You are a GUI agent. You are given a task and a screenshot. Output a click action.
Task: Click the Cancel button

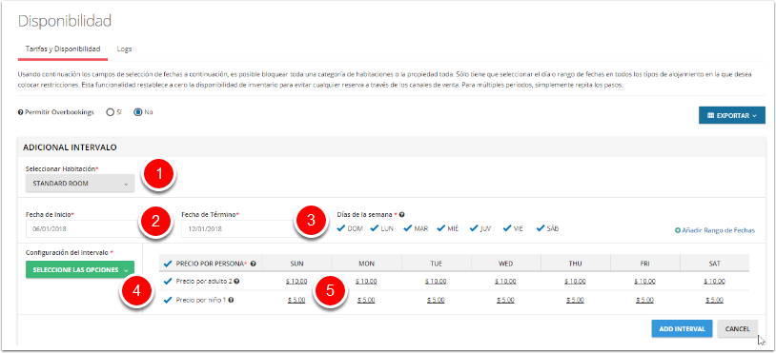tap(738, 329)
